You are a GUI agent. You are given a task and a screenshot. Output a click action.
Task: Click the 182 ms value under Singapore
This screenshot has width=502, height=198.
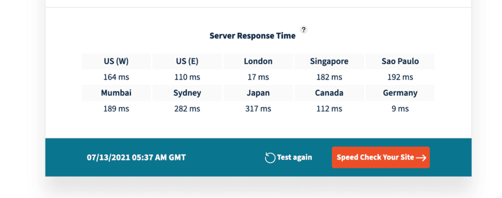tap(329, 77)
